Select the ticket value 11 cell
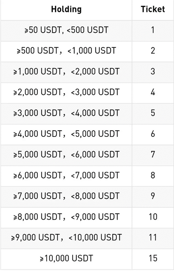The width and height of the screenshot is (174, 271). coord(153,237)
